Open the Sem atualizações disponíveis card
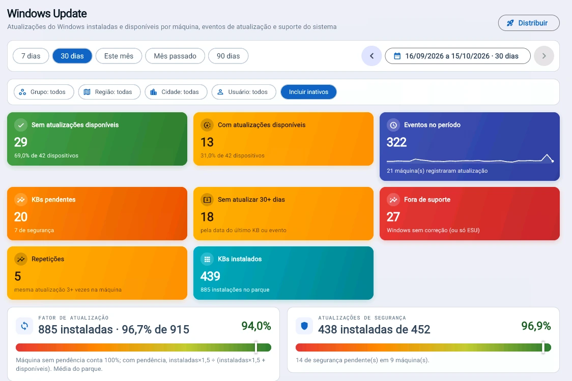 [97, 139]
